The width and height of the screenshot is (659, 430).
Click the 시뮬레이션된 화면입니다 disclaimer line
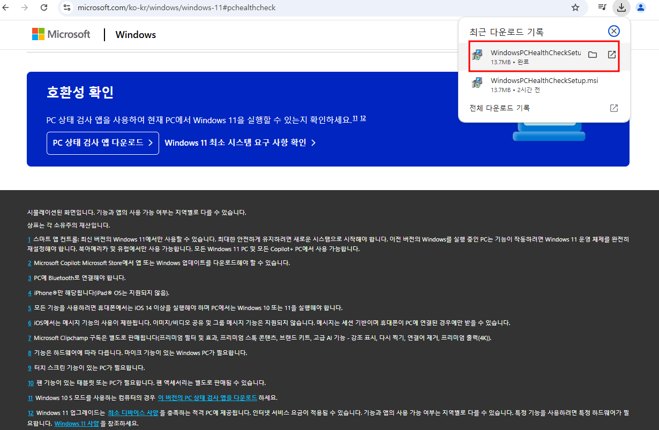[x=137, y=213]
